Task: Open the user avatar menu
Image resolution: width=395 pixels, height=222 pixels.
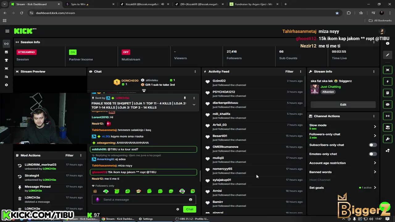Action: 382,31
